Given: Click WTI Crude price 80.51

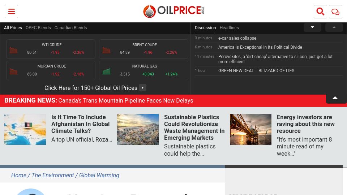Looking at the screenshot, I should [x=32, y=53].
